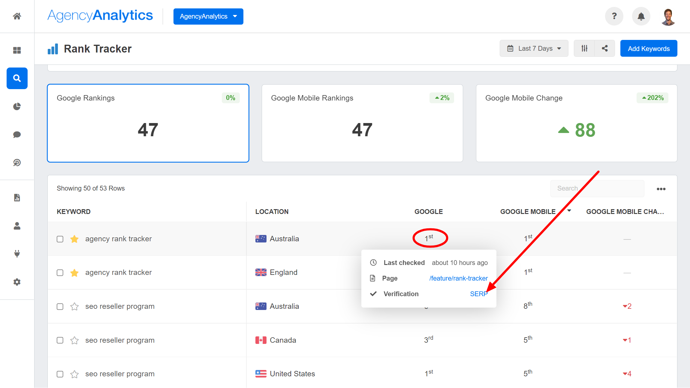
Task: Click the notifications bell icon
Action: [641, 16]
